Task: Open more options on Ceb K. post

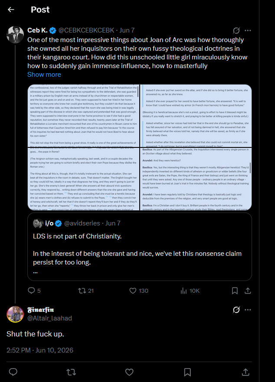Action: [x=248, y=30]
